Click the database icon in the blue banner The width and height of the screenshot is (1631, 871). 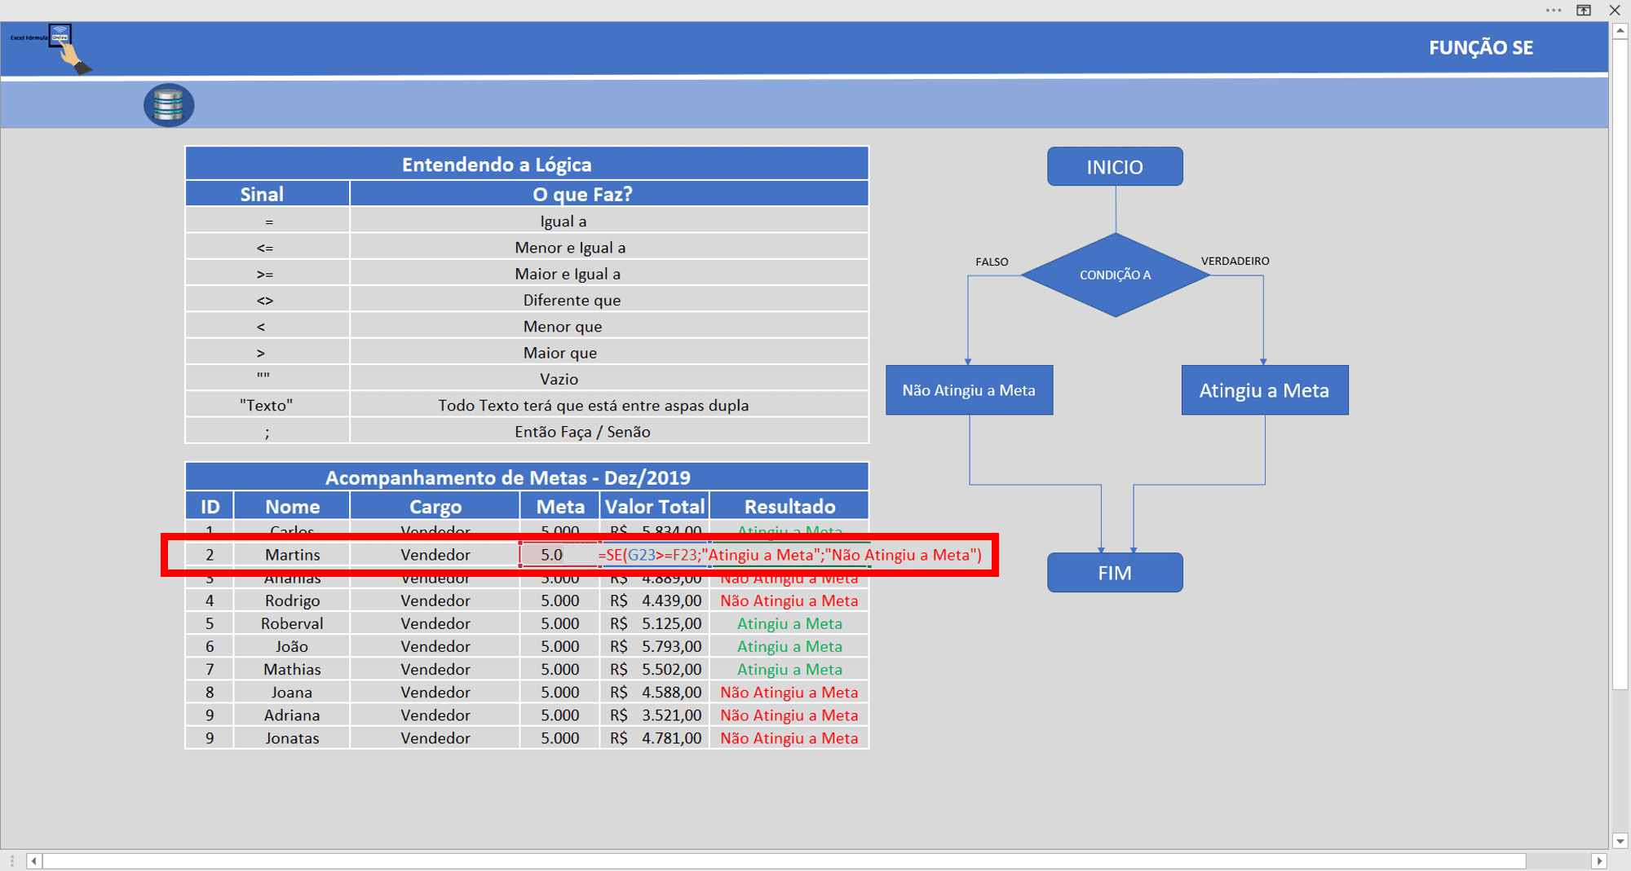tap(169, 105)
